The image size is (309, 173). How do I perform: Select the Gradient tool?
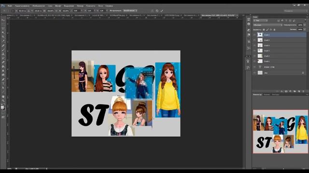(3, 66)
